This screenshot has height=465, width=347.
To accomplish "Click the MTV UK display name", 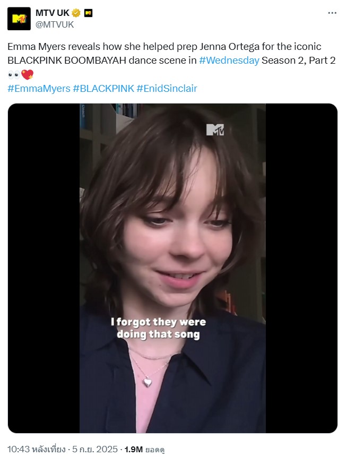I will pyautogui.click(x=53, y=13).
